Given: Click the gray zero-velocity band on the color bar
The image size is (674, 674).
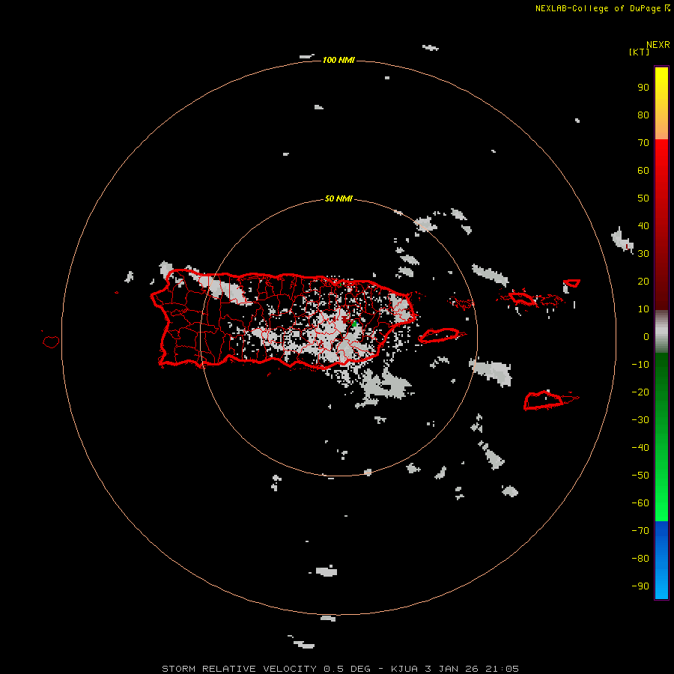Looking at the screenshot, I should 661,331.
